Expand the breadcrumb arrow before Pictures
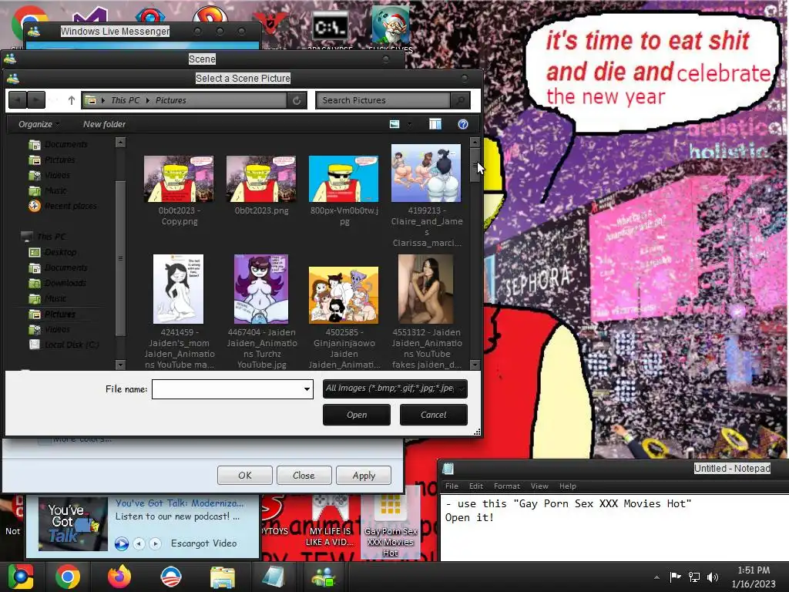The image size is (789, 592). click(x=148, y=100)
